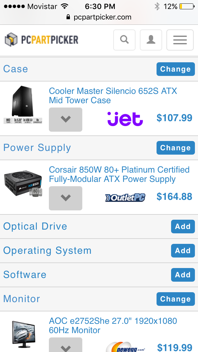Click the PCPartPicker logo
The width and height of the screenshot is (198, 352).
(x=41, y=40)
